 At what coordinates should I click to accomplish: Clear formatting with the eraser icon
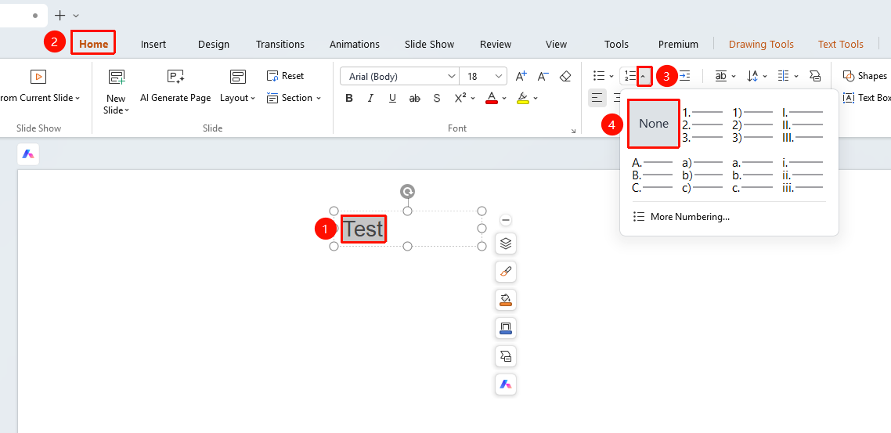tap(565, 76)
